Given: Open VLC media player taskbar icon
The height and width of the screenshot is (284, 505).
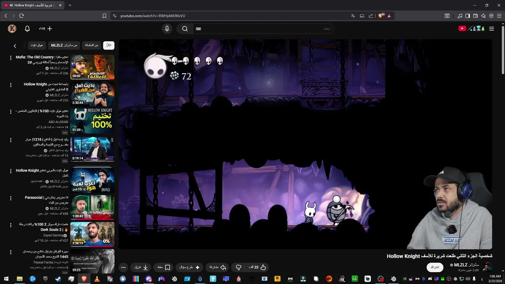Looking at the screenshot, I should point(97,279).
